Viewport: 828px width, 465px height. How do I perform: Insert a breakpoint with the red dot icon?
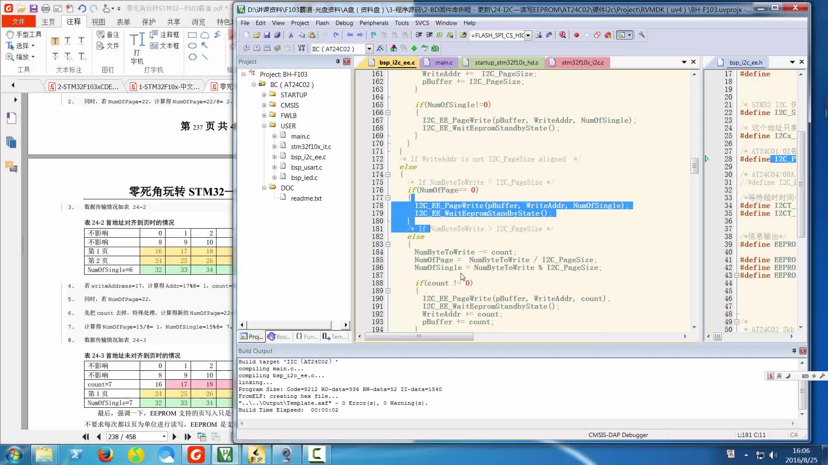576,35
